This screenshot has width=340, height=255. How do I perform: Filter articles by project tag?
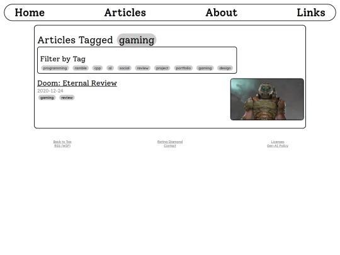coord(162,68)
